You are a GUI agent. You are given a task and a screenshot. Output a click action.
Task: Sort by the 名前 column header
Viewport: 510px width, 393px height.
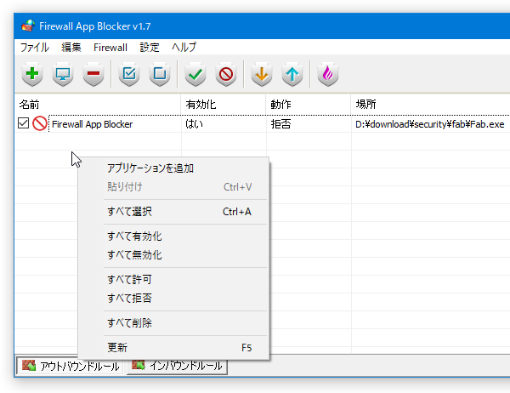pyautogui.click(x=98, y=104)
